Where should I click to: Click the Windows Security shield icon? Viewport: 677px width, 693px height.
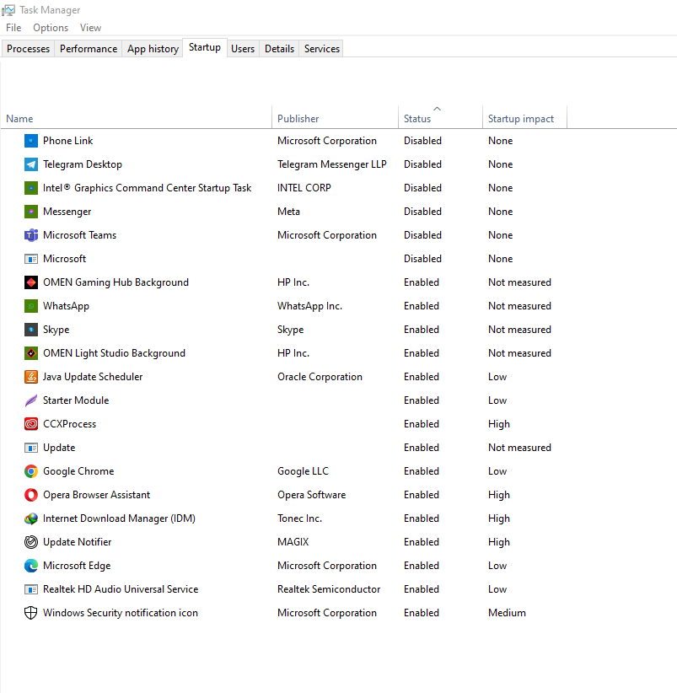pos(31,613)
